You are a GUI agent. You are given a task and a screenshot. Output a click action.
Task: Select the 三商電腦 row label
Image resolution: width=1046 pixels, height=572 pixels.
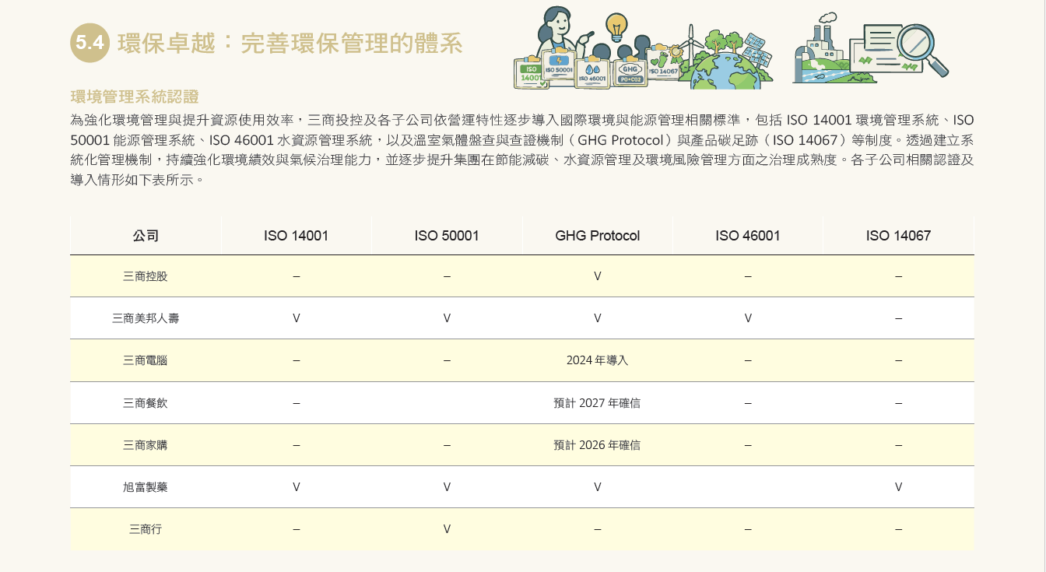(146, 360)
